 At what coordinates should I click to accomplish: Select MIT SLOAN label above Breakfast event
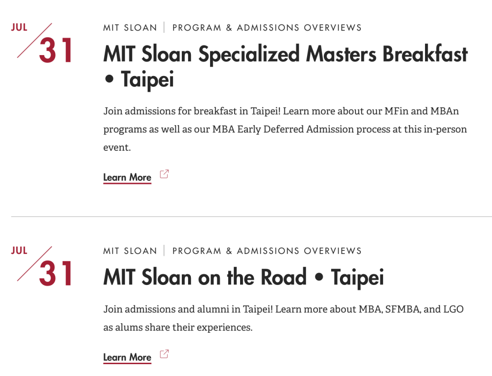(x=130, y=28)
